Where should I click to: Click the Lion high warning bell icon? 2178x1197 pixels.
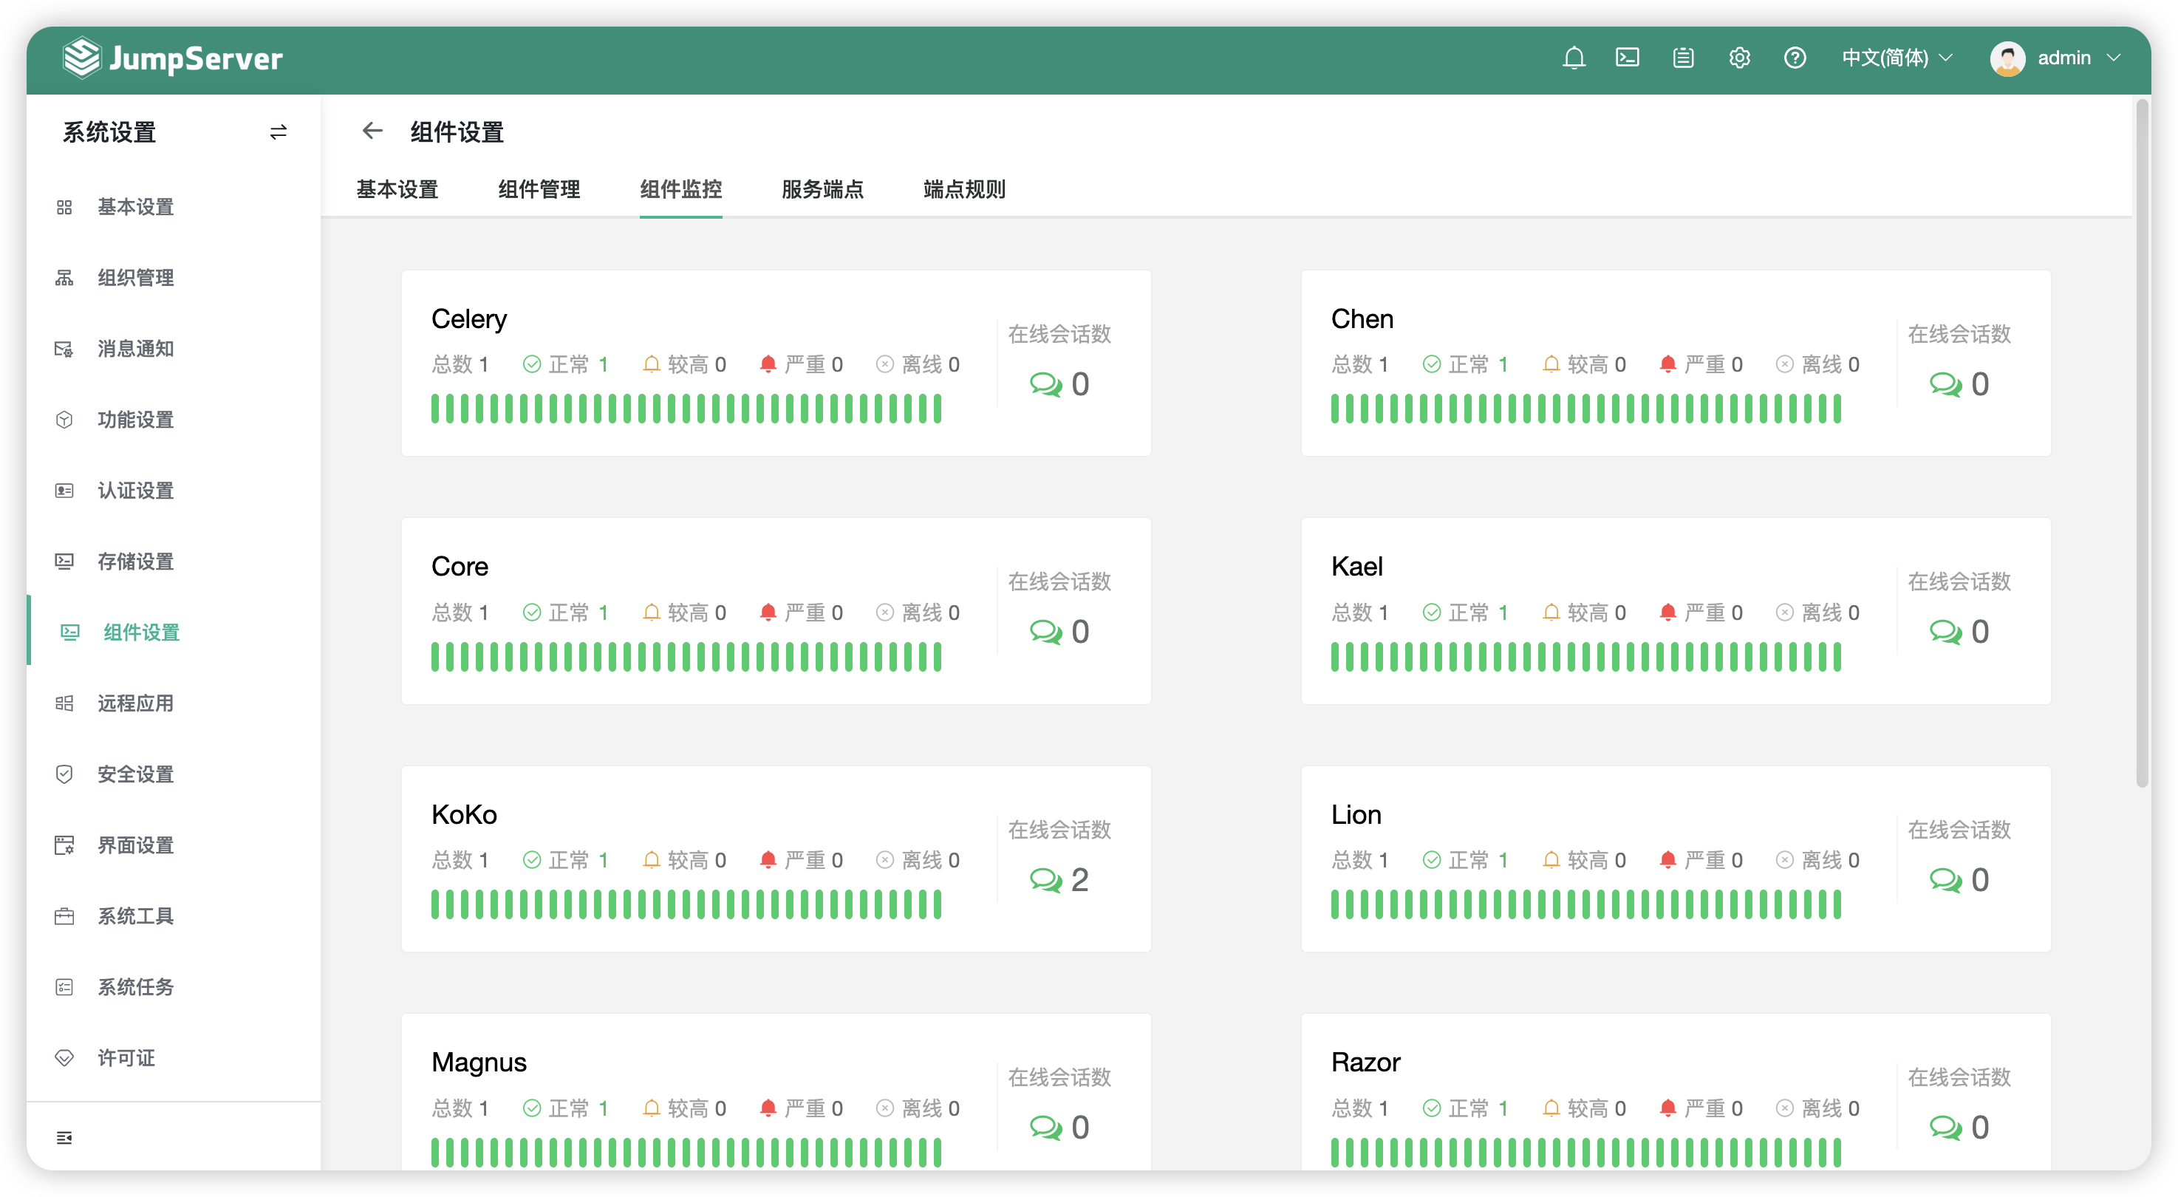(x=1551, y=860)
